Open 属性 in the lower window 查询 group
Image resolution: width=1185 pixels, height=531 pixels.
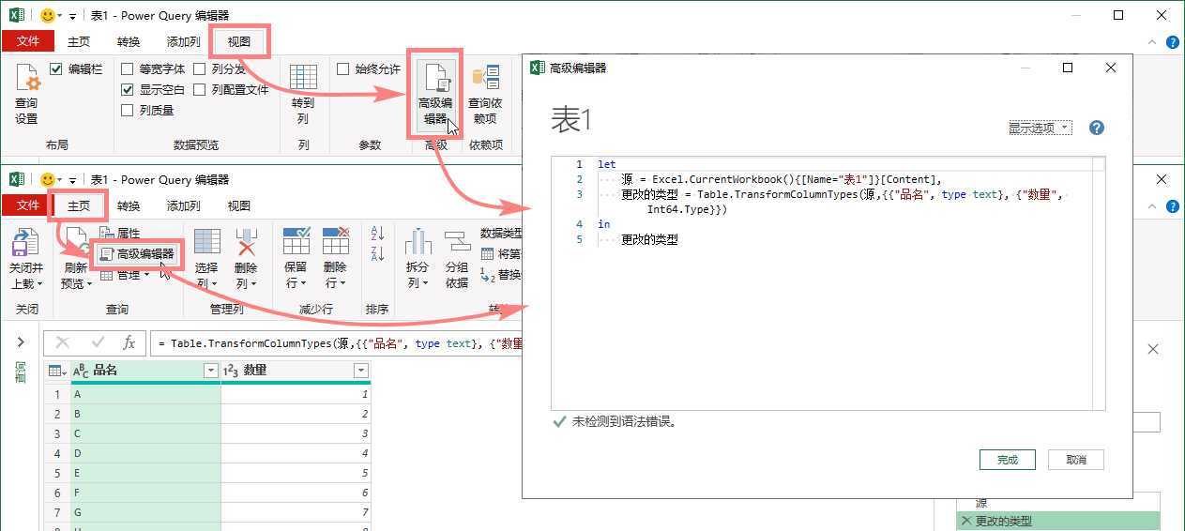[x=120, y=234]
